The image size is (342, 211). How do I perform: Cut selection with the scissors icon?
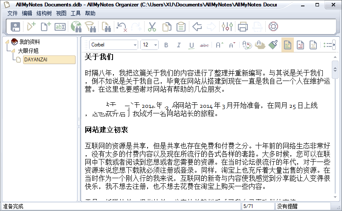point(152,27)
